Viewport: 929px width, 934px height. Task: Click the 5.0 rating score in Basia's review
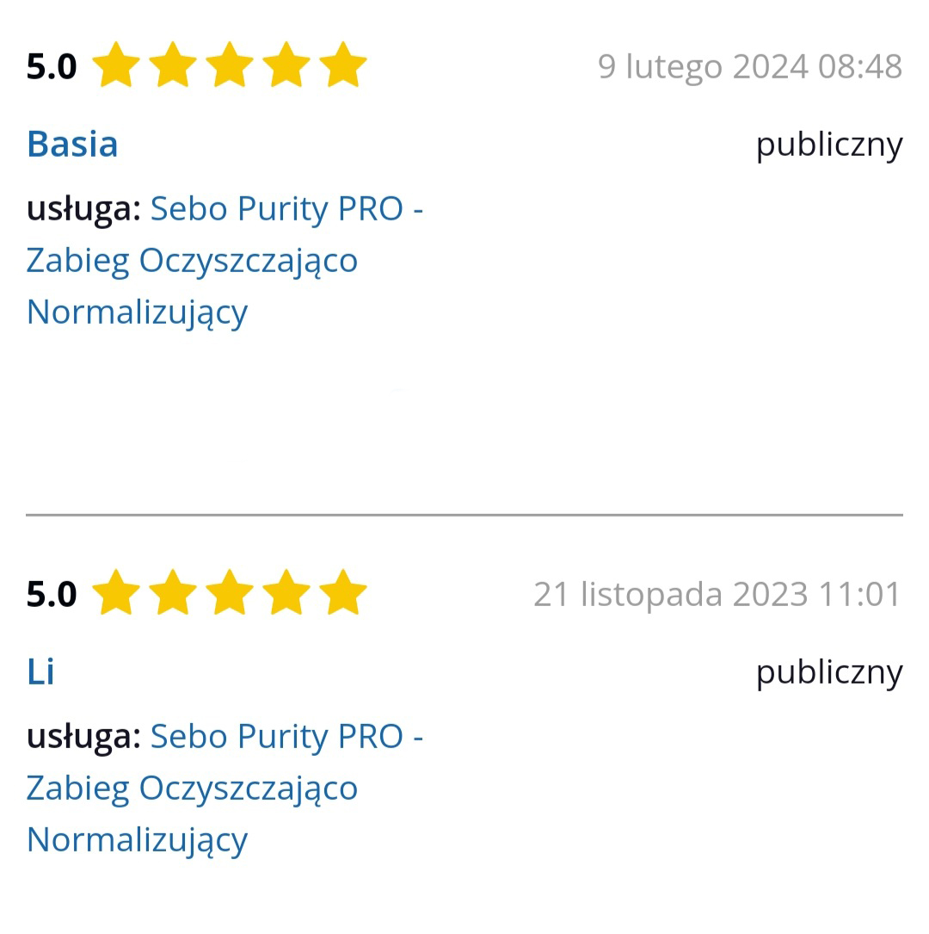click(x=50, y=65)
